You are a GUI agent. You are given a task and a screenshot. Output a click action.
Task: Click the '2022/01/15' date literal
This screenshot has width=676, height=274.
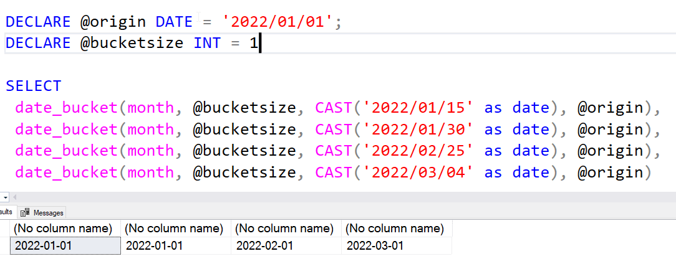coord(419,108)
